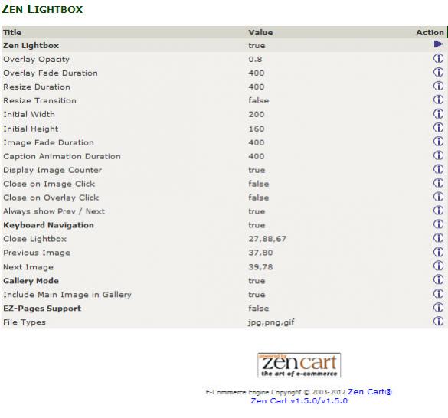Click info icon for Image Fade Duration

(x=438, y=142)
